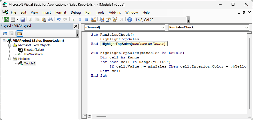
Task: Collapse the Modules folder
Action: click(x=9, y=59)
